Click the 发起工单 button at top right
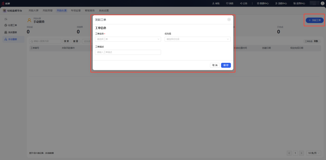 [315, 20]
